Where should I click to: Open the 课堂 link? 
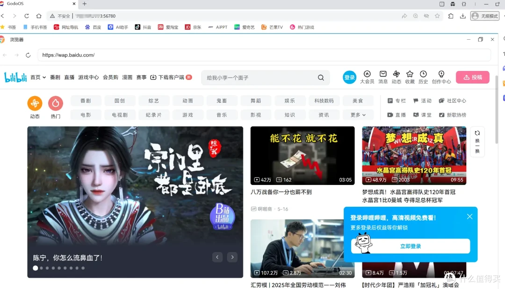point(422,115)
